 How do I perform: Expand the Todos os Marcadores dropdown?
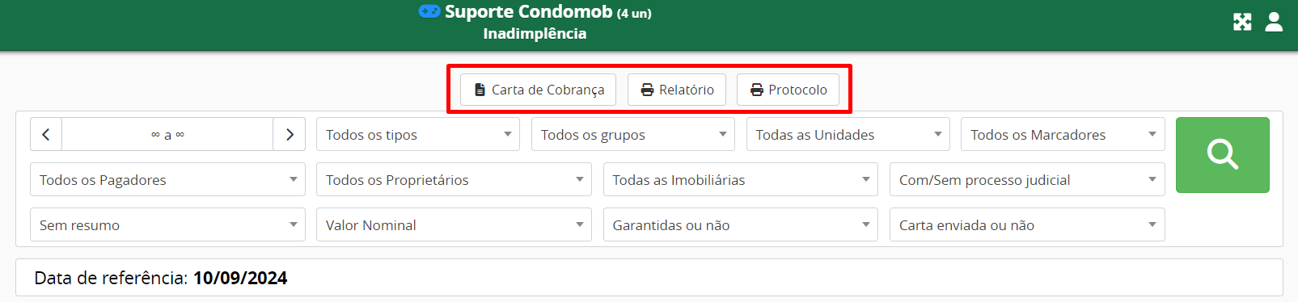1063,135
